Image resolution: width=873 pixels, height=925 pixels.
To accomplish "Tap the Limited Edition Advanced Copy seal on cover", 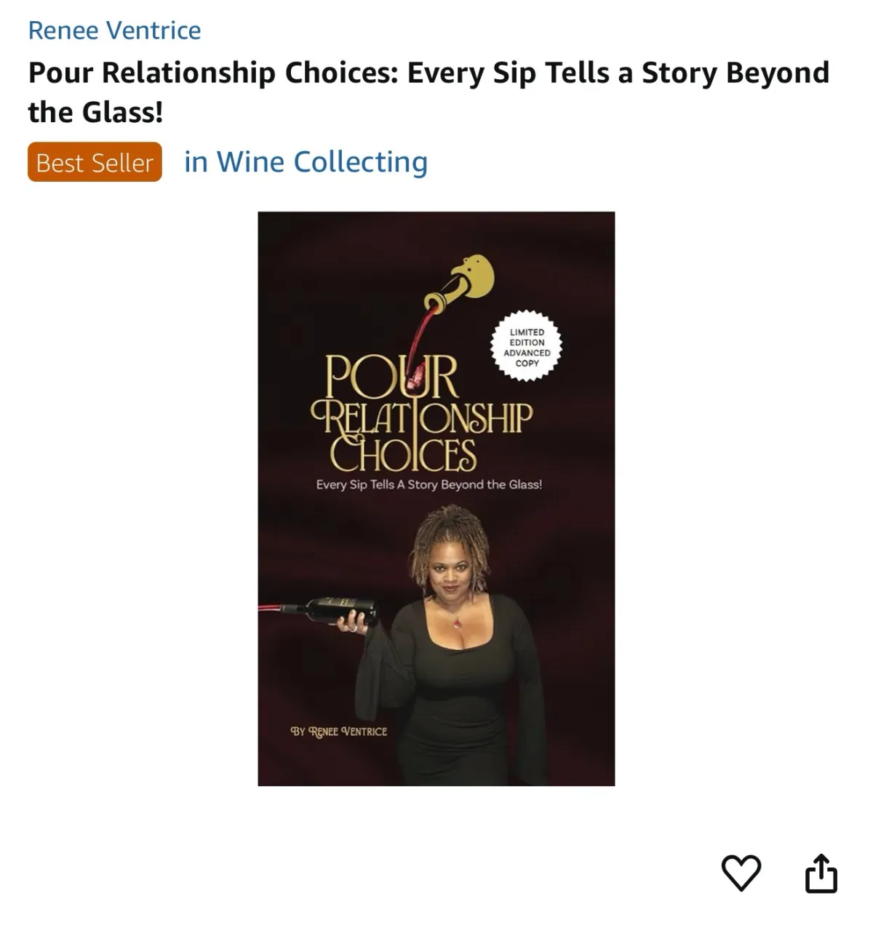I will (x=527, y=347).
